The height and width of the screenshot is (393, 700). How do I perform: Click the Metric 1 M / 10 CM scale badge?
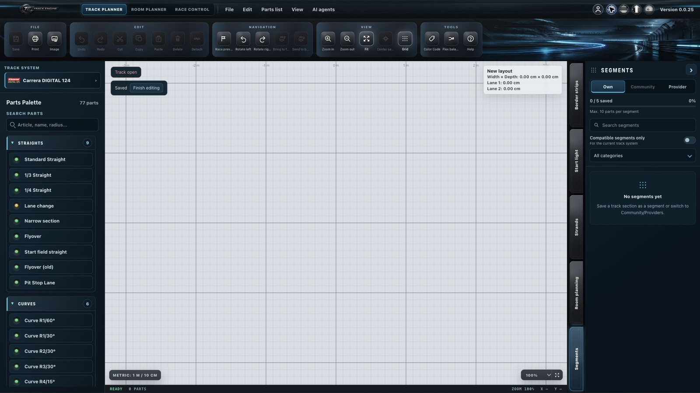click(x=135, y=375)
